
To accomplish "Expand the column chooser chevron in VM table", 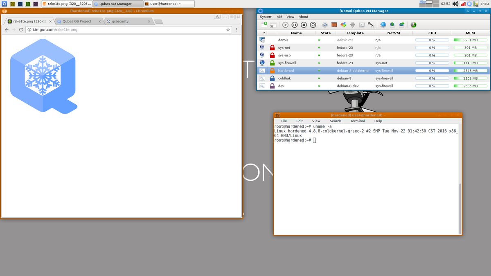I will [263, 33].
